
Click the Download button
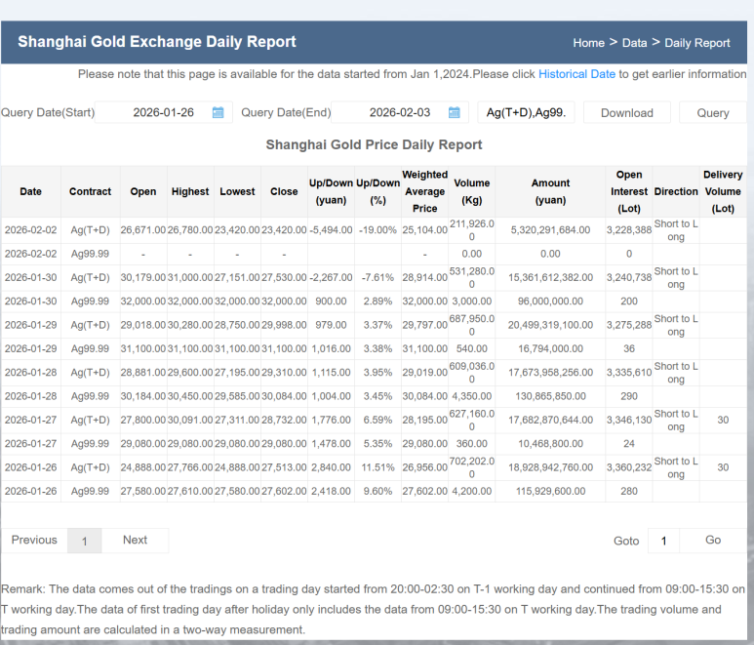[x=626, y=112]
